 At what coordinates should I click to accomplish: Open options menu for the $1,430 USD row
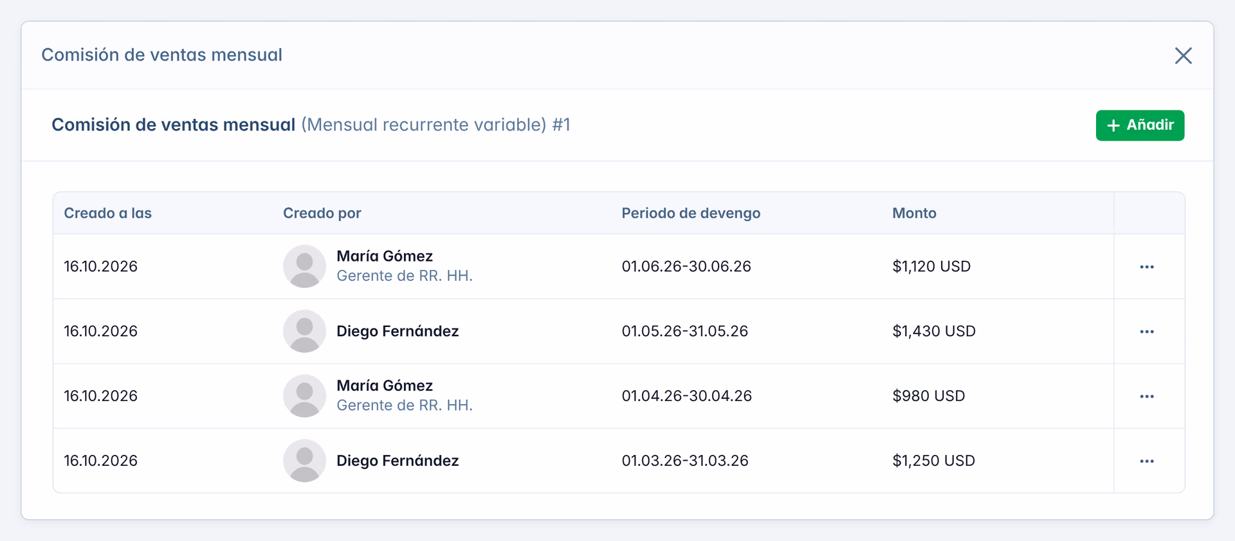1146,332
